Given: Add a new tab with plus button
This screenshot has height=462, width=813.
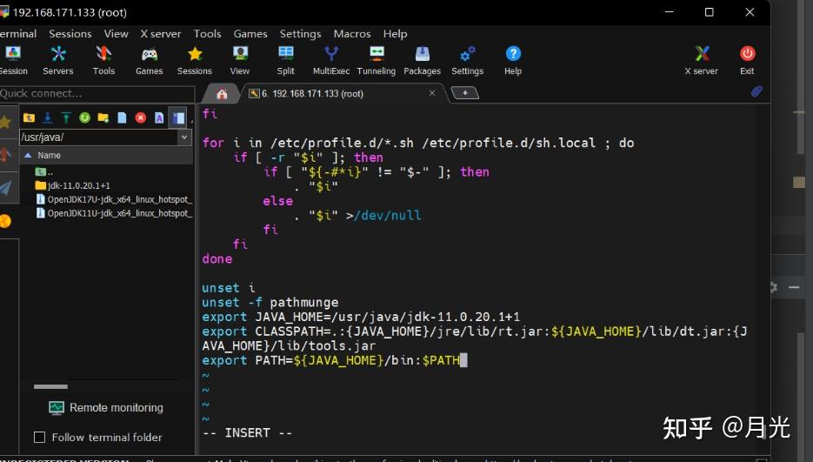Looking at the screenshot, I should 465,93.
